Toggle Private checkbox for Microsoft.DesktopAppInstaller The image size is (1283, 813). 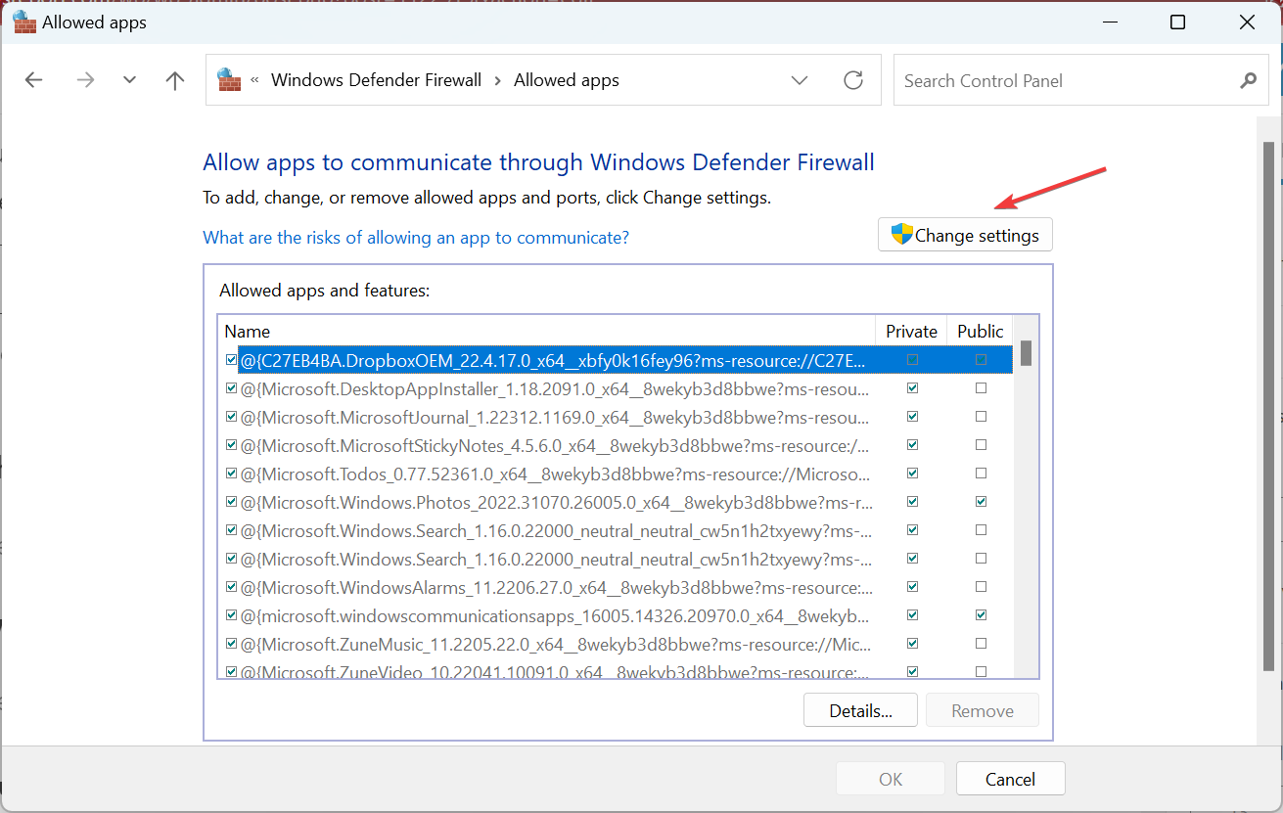[912, 388]
